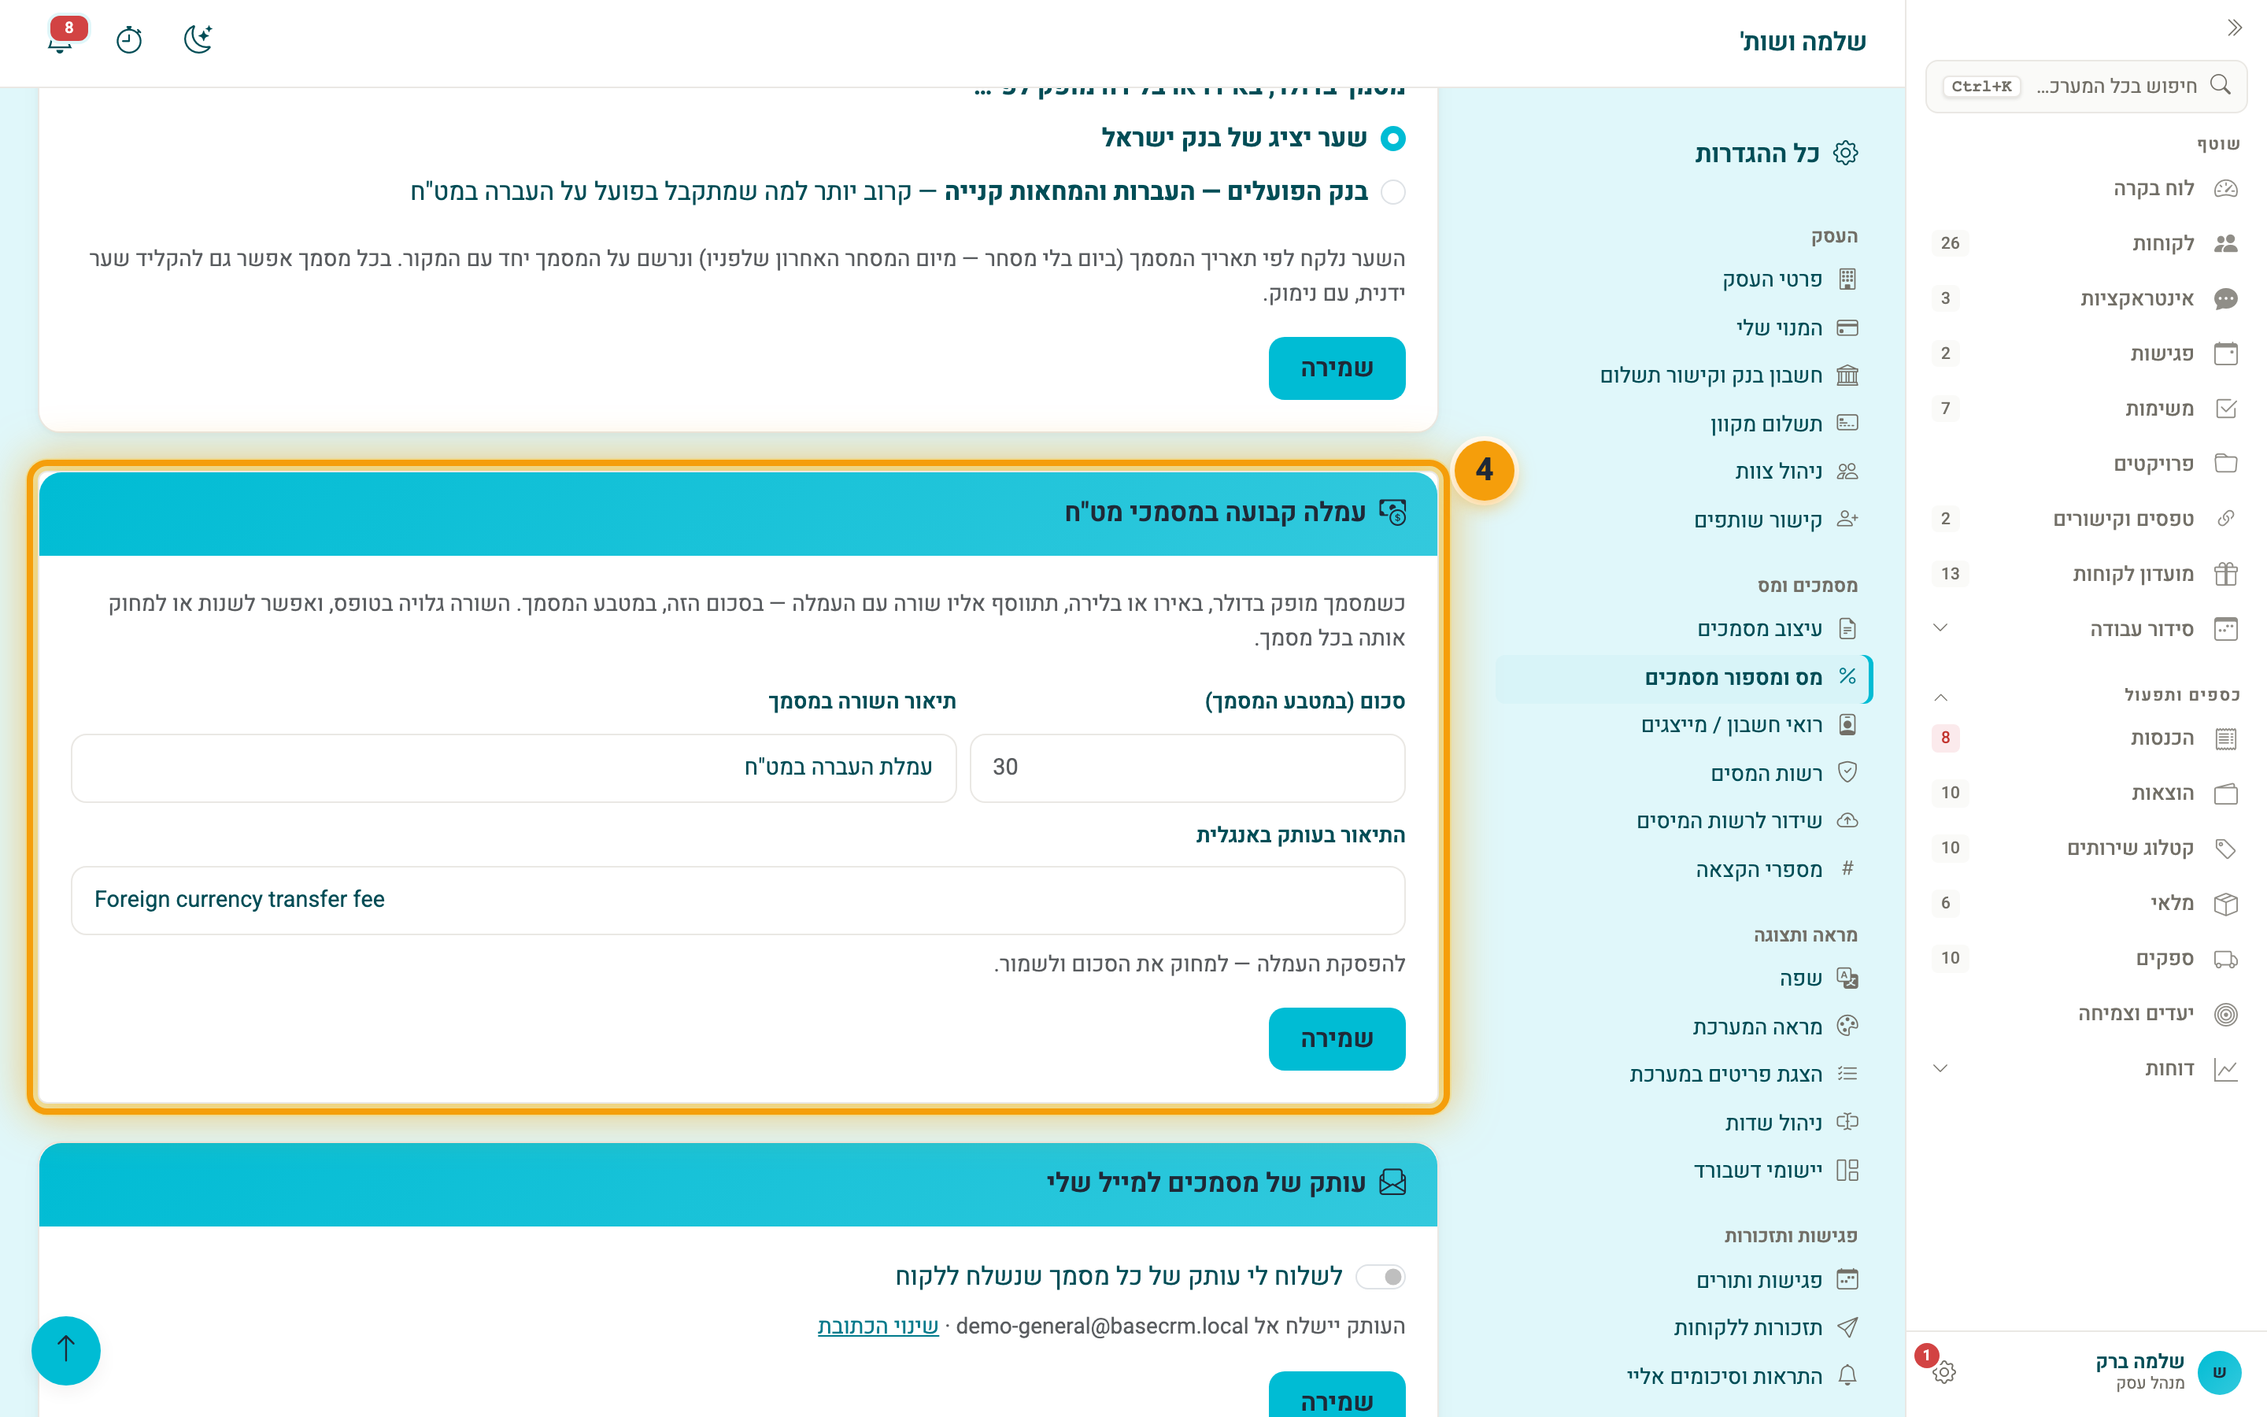This screenshot has width=2267, height=1417.
Task: Select בנק הפועלים transfers rate radio option
Action: (x=1393, y=192)
